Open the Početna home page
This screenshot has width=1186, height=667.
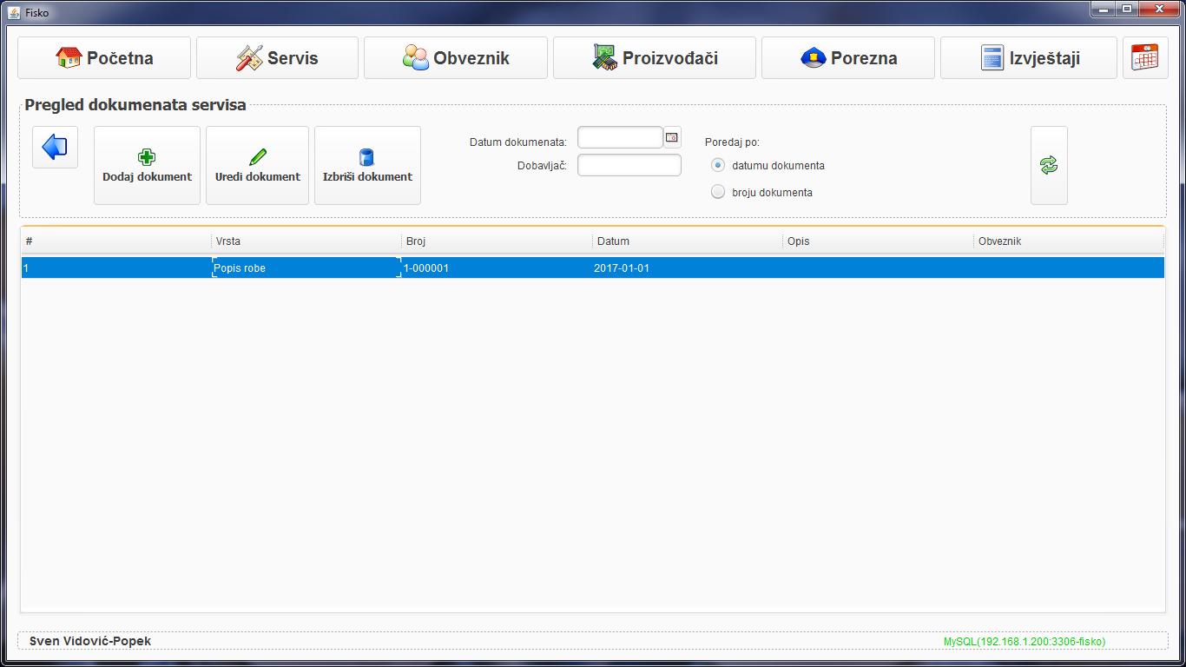104,58
